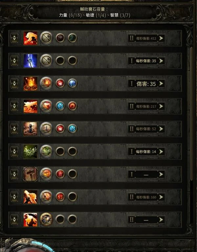Select the skill icon in the 每秒傷害:52 row
Screen dimensions: 197x252
tap(31, 129)
